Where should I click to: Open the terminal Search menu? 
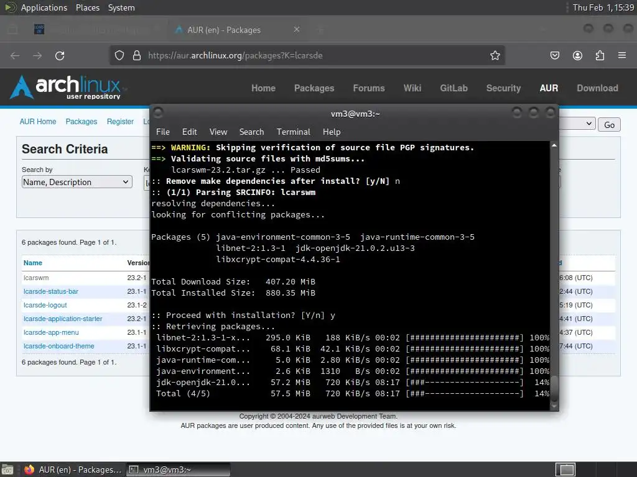(x=251, y=132)
